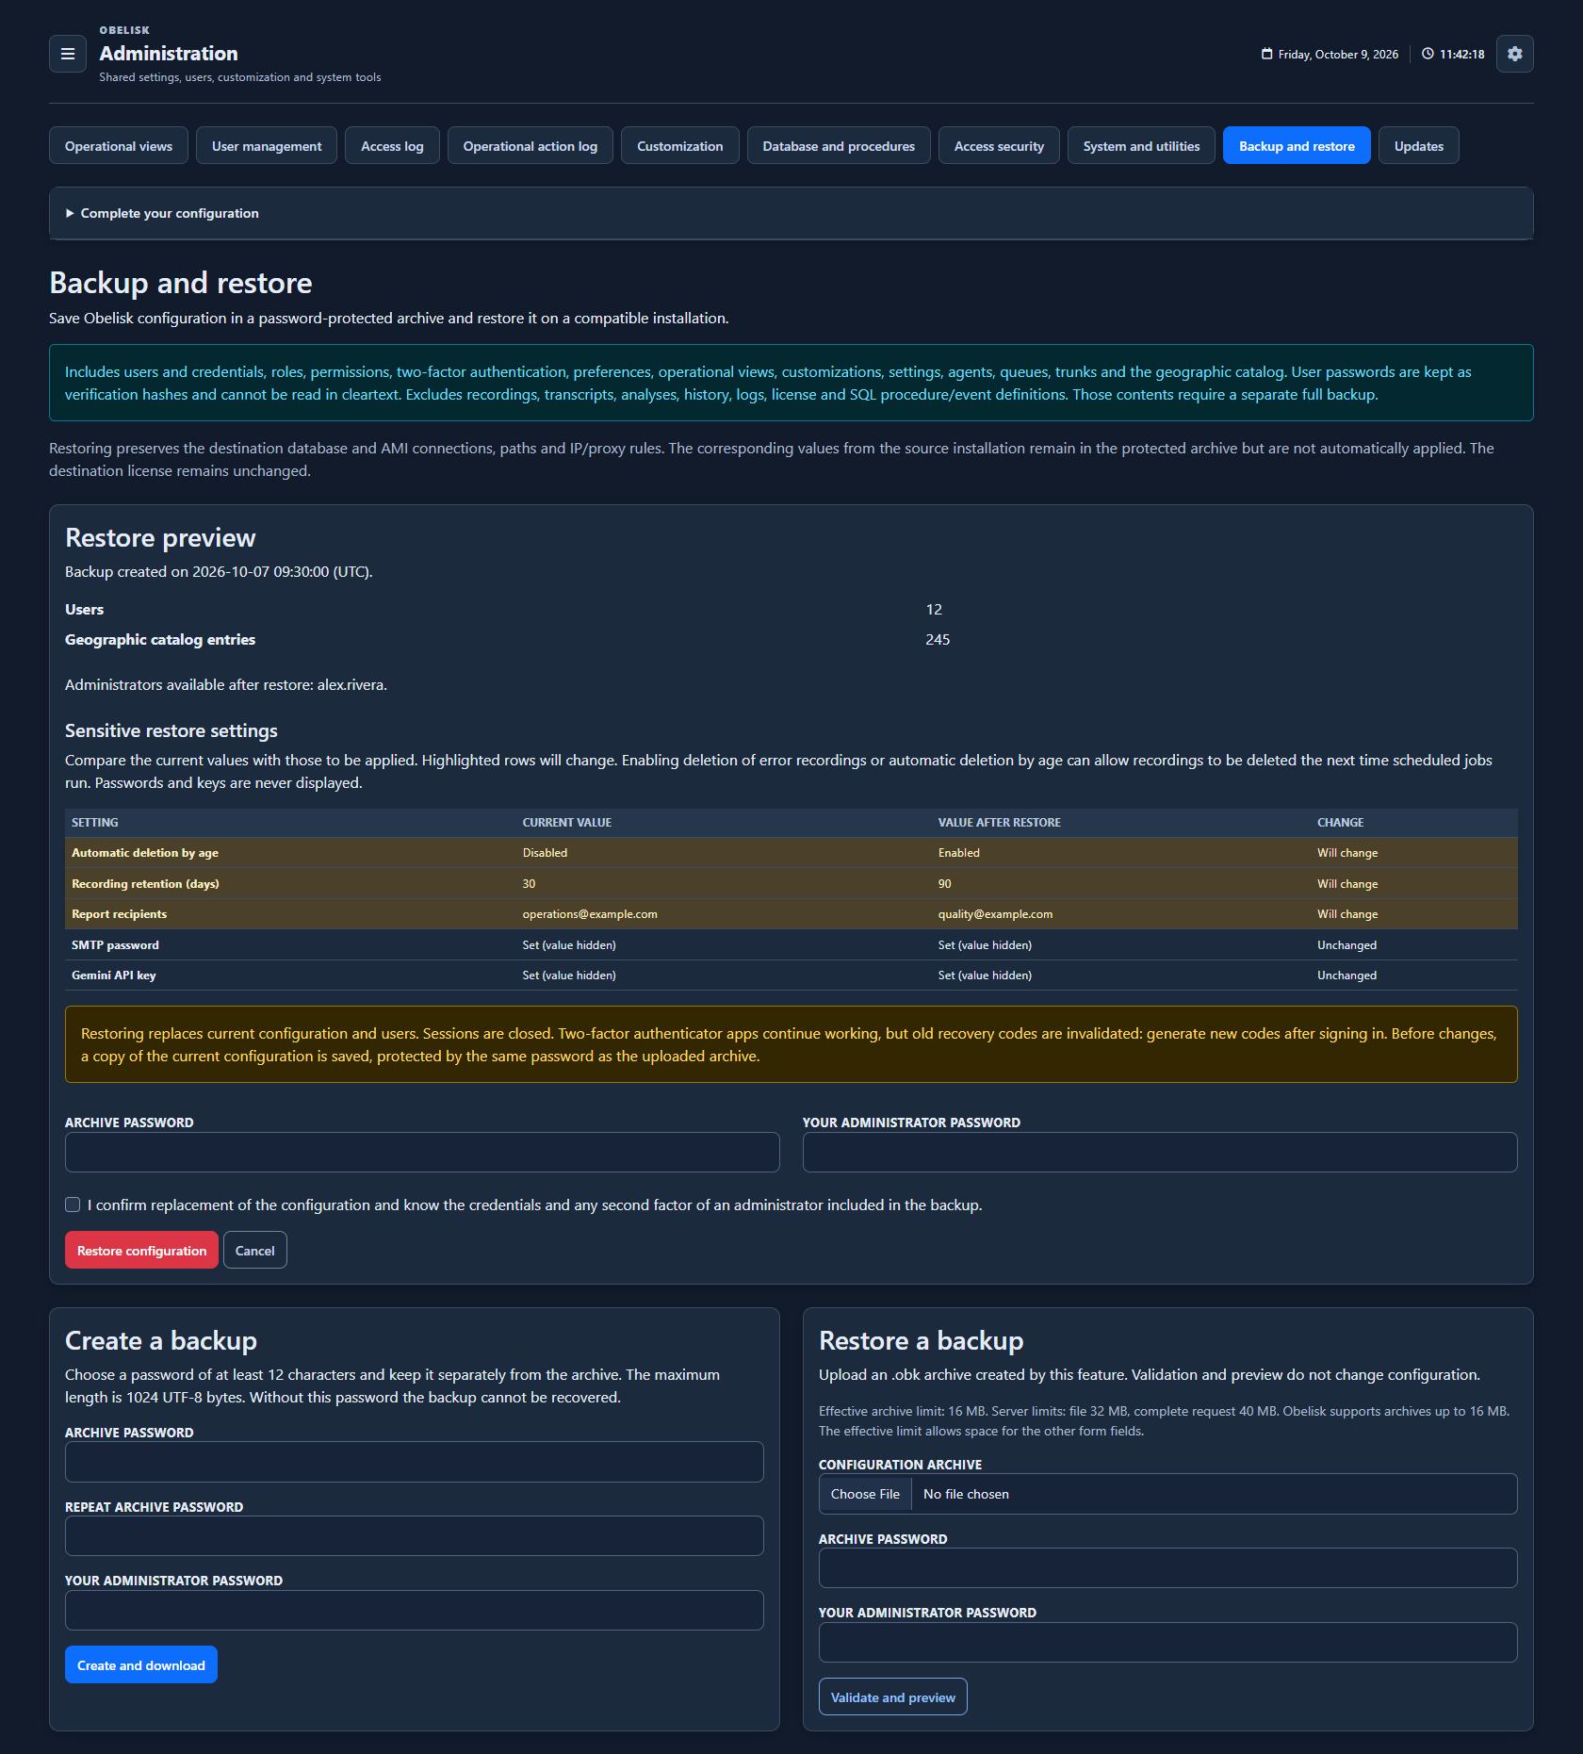
Task: Open the Access security tab
Action: [999, 146]
